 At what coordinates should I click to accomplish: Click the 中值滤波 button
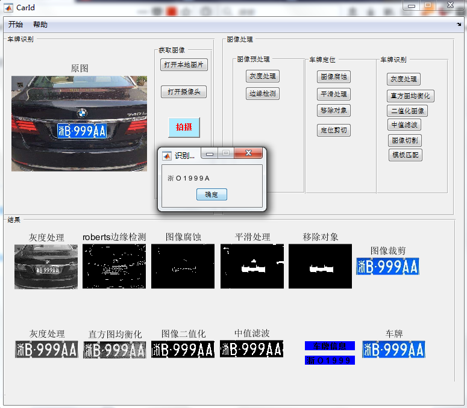tap(404, 125)
